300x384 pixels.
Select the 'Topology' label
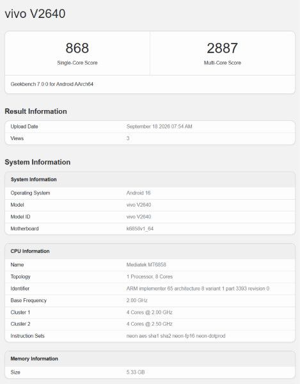[x=20, y=276]
